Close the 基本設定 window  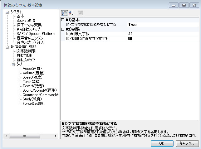tap(194, 5)
